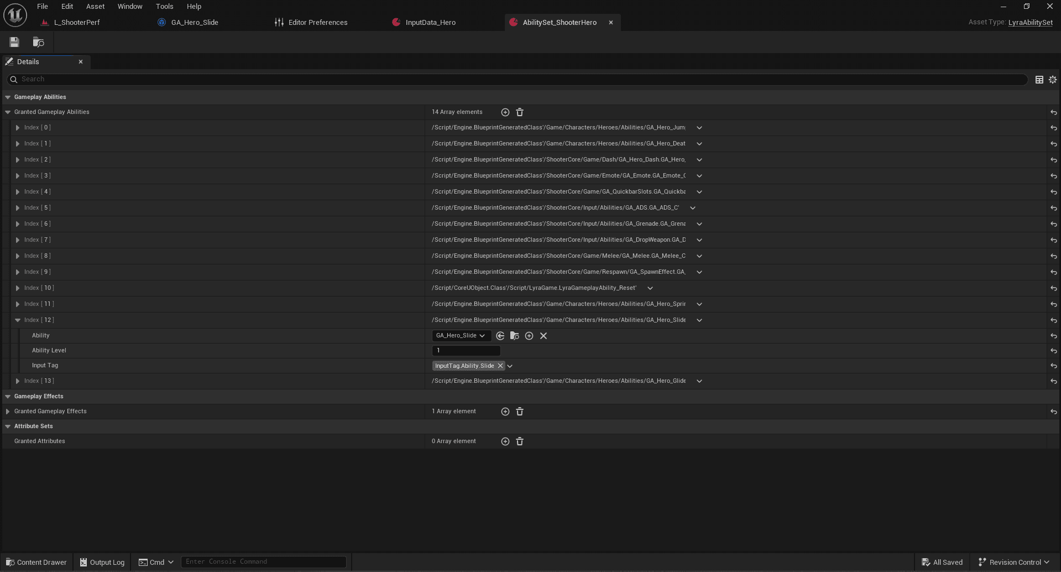Open the Revision Control menu
The width and height of the screenshot is (1061, 572).
pos(1014,562)
